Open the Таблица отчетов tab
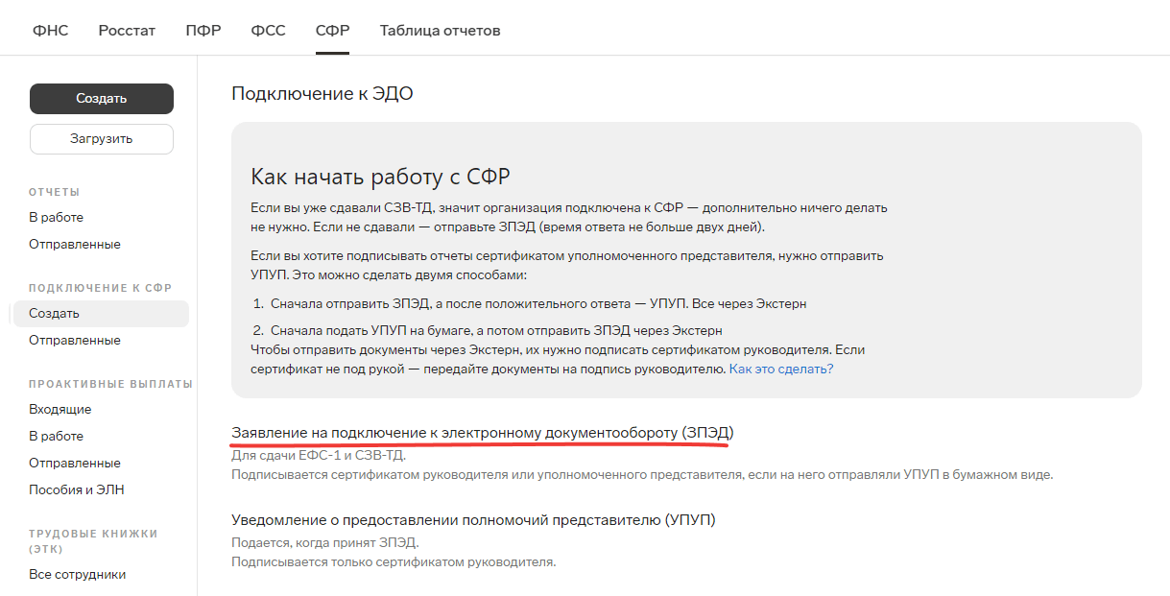The height and width of the screenshot is (596, 1170). (440, 30)
